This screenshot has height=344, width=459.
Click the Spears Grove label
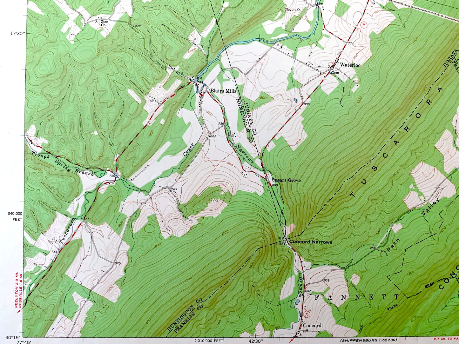coord(286,180)
